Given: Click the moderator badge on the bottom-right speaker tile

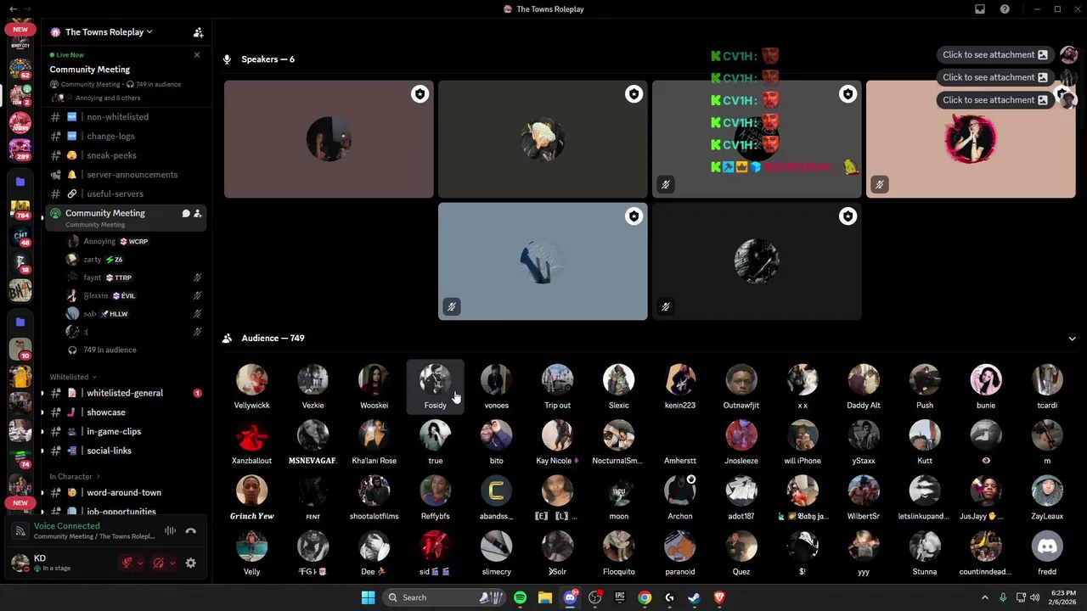Looking at the screenshot, I should coord(848,216).
